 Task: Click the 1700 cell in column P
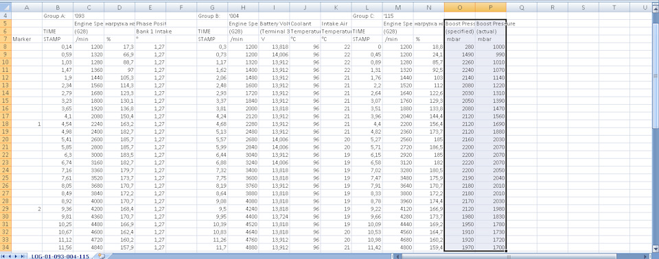tap(490, 247)
